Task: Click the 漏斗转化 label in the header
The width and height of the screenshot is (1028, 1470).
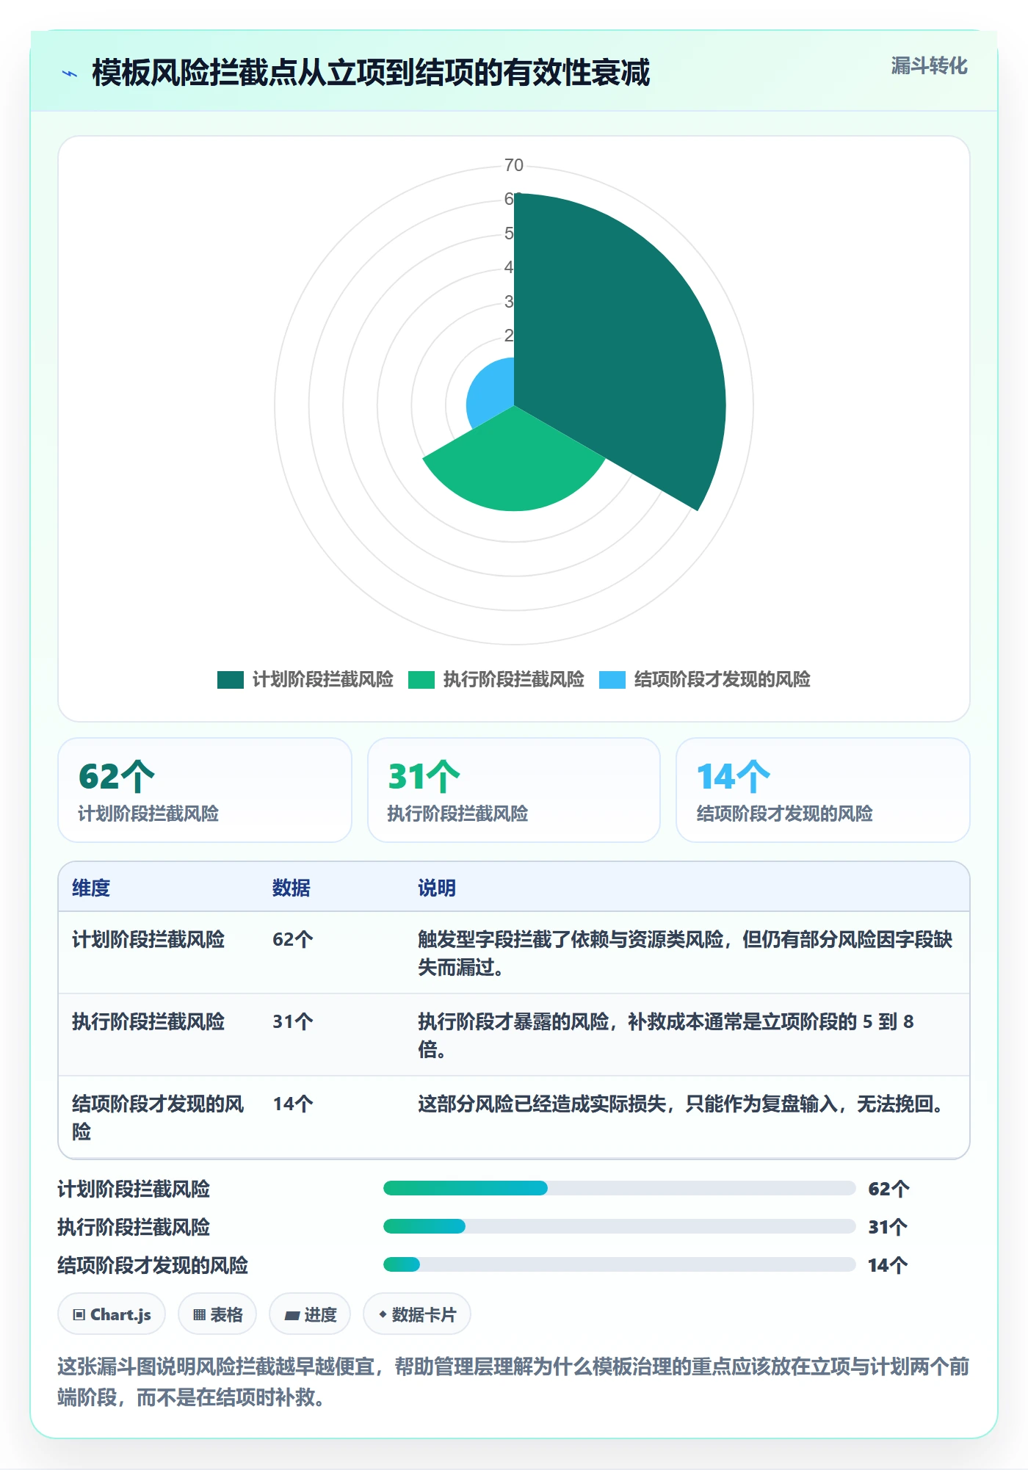Action: click(x=930, y=66)
